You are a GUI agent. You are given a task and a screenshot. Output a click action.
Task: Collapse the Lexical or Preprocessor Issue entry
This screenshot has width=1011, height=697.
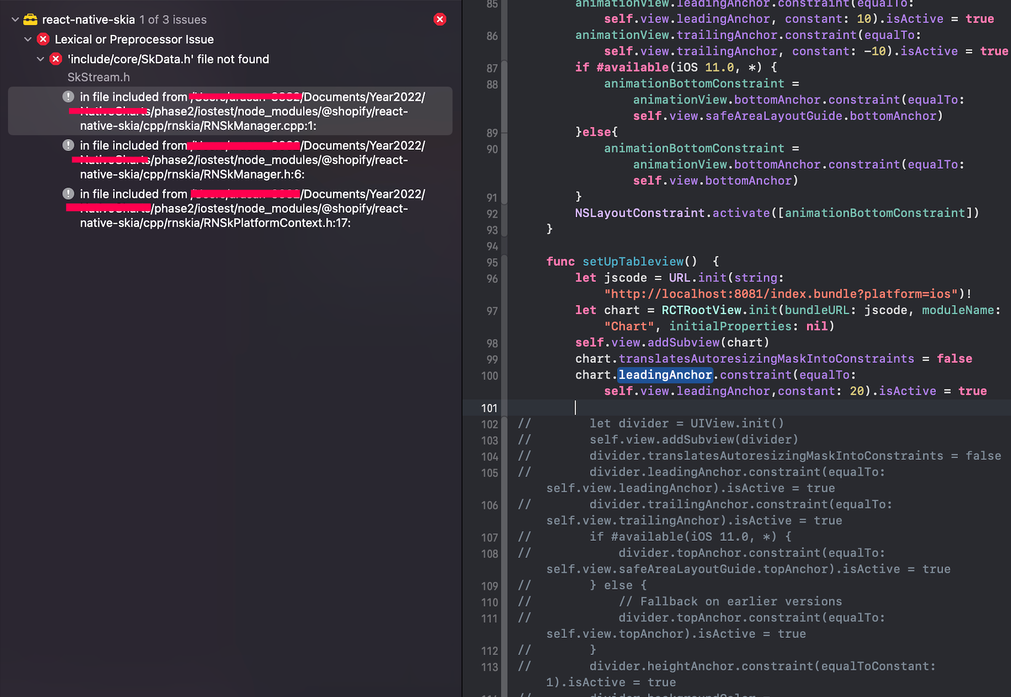coord(28,39)
